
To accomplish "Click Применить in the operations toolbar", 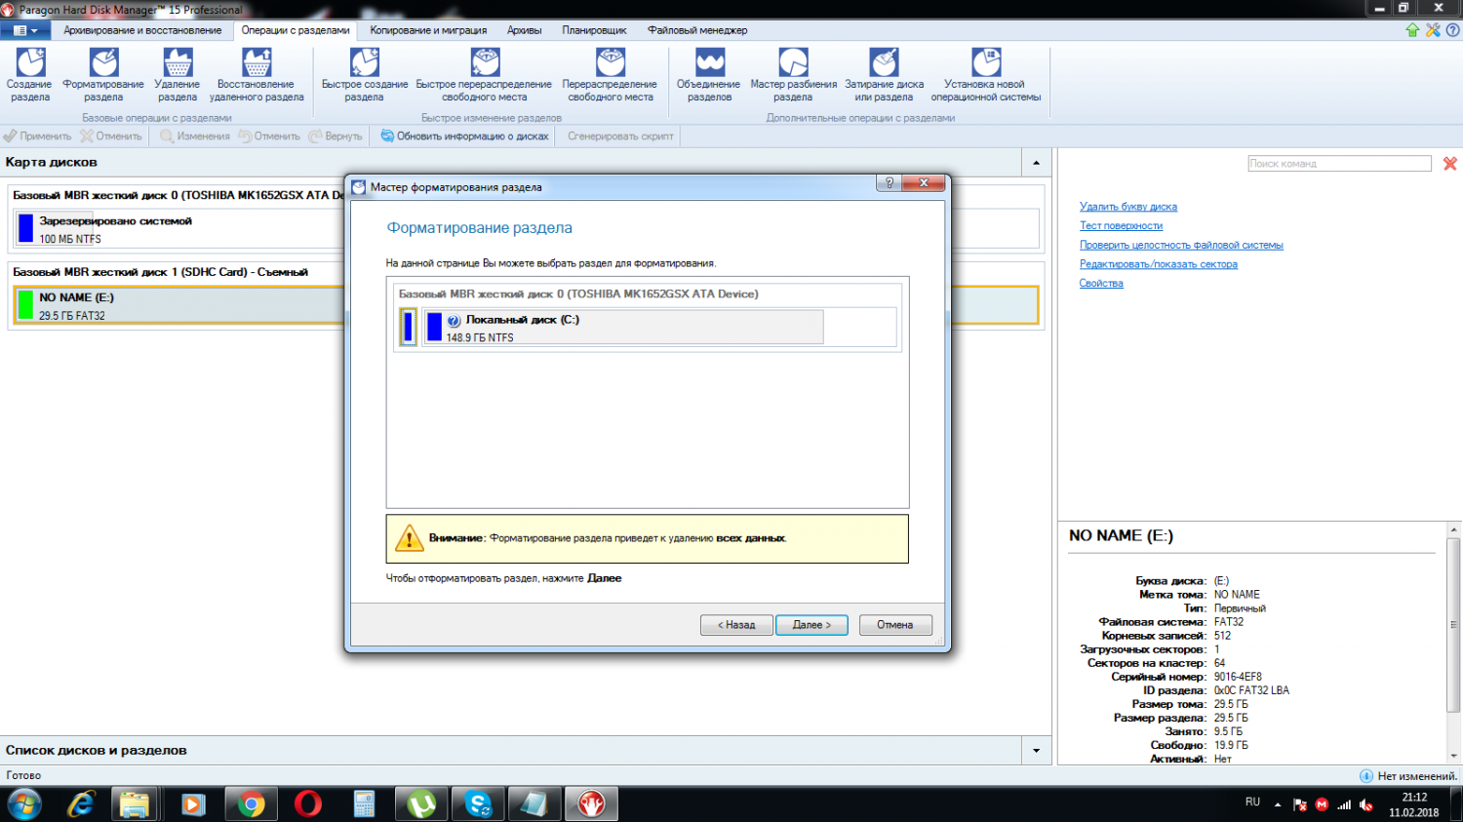I will point(38,137).
